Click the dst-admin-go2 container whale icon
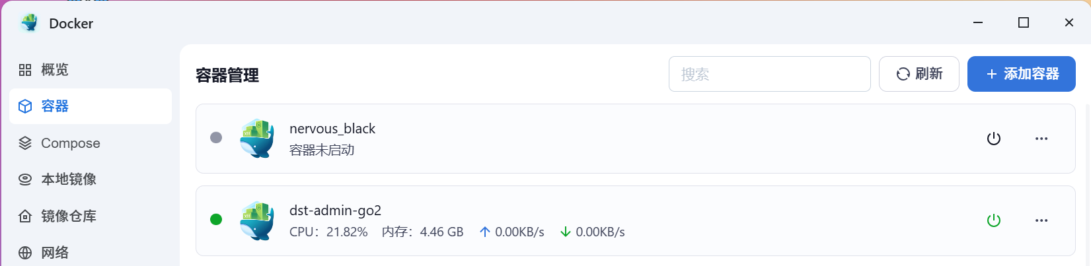Image resolution: width=1091 pixels, height=266 pixels. click(257, 220)
